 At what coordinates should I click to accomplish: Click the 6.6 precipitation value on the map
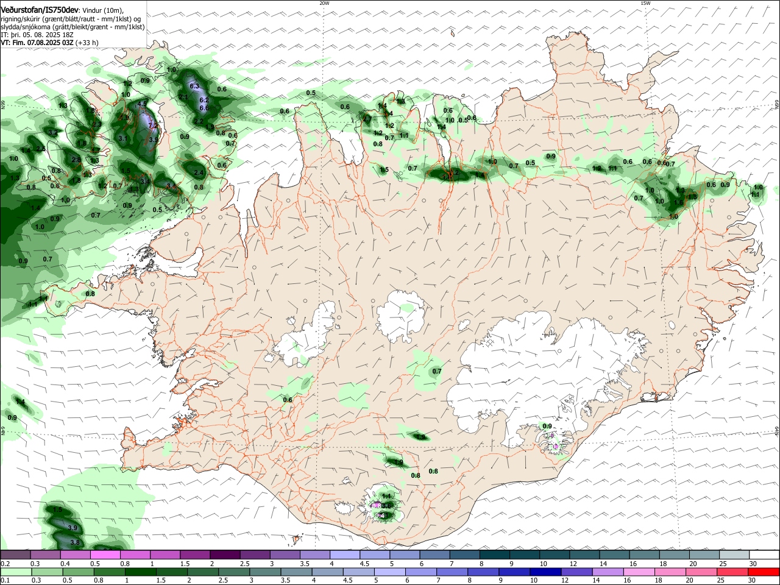click(x=204, y=108)
